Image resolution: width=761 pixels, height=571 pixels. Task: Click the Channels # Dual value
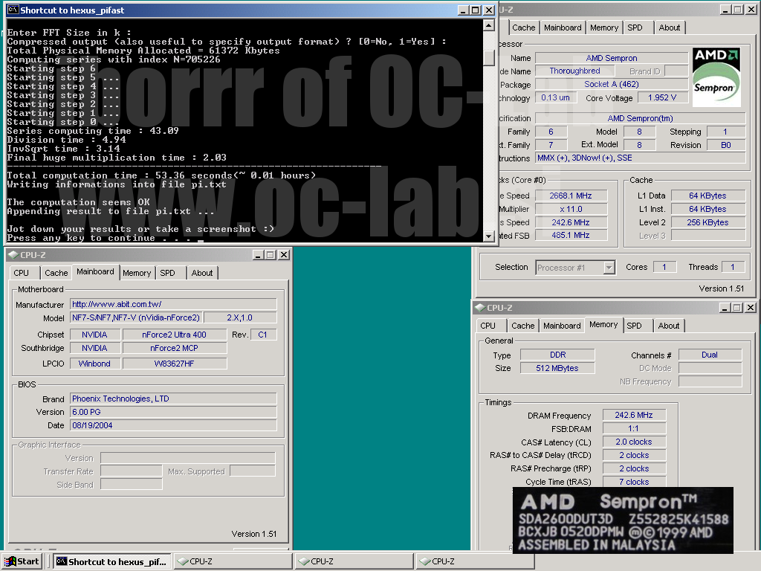[710, 355]
